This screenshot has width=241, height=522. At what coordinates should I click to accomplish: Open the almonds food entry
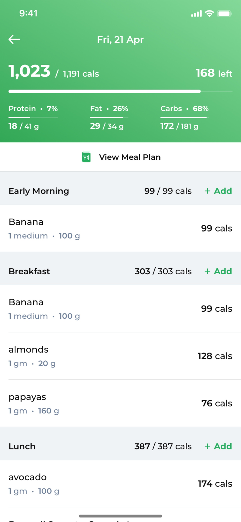(121, 356)
